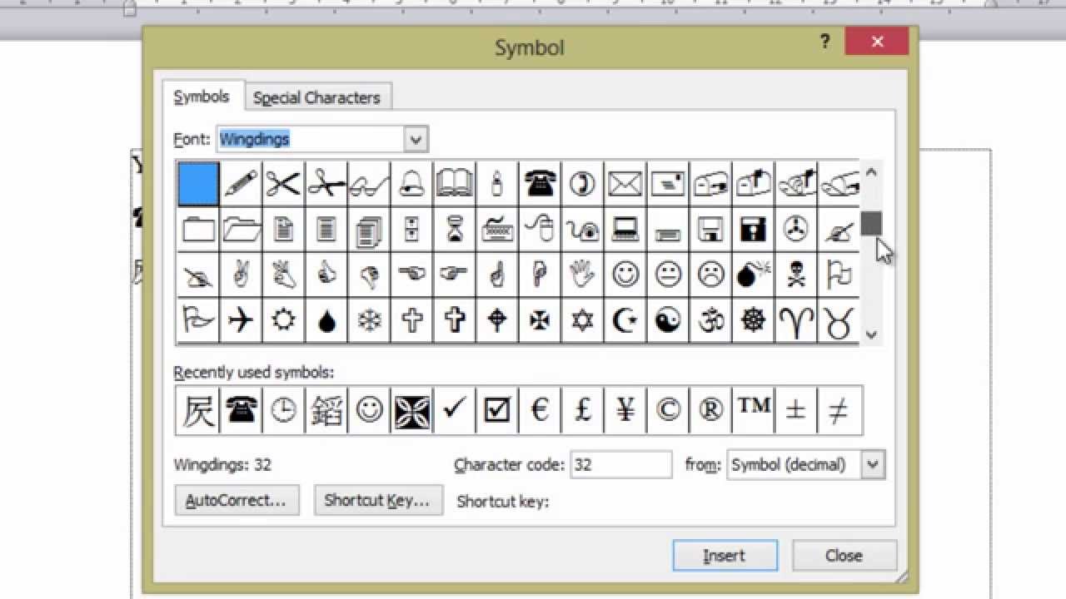Pick the star and crescent symbol
This screenshot has height=599, width=1066.
tap(625, 320)
